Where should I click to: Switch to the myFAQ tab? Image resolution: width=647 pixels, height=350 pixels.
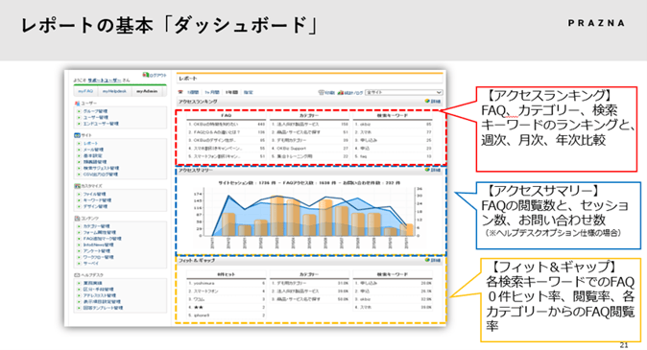(x=85, y=91)
